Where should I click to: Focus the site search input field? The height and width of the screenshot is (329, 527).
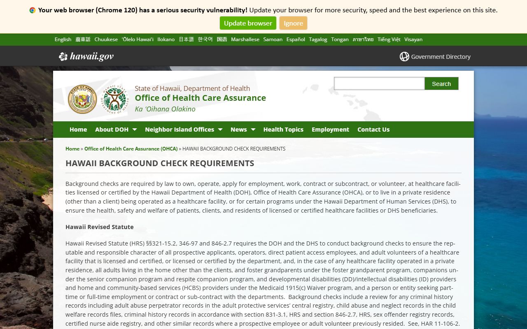tap(379, 83)
